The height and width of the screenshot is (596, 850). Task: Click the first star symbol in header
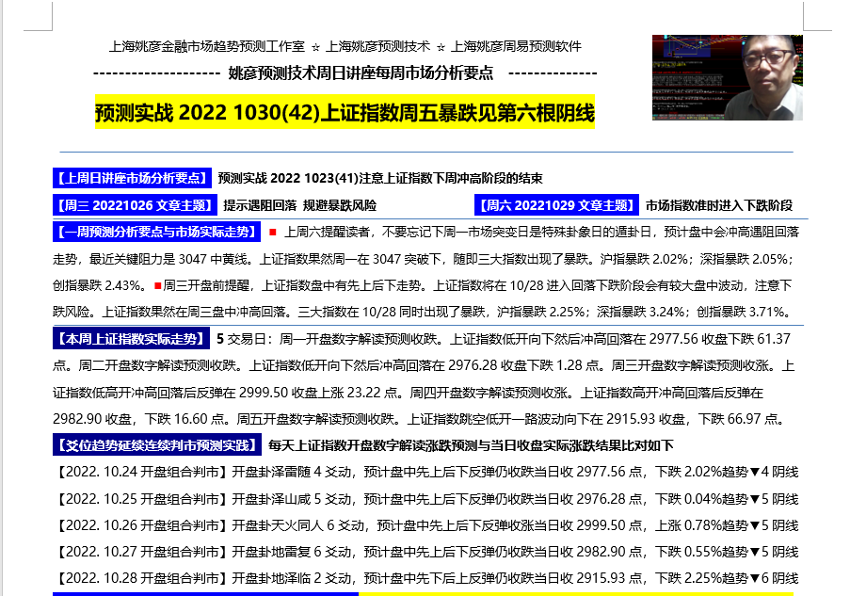click(315, 46)
